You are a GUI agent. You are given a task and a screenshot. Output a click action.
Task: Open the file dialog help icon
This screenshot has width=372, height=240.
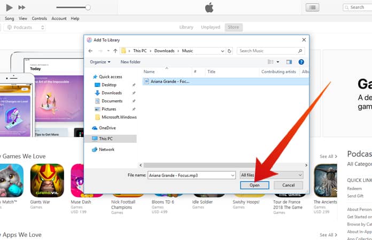click(301, 62)
